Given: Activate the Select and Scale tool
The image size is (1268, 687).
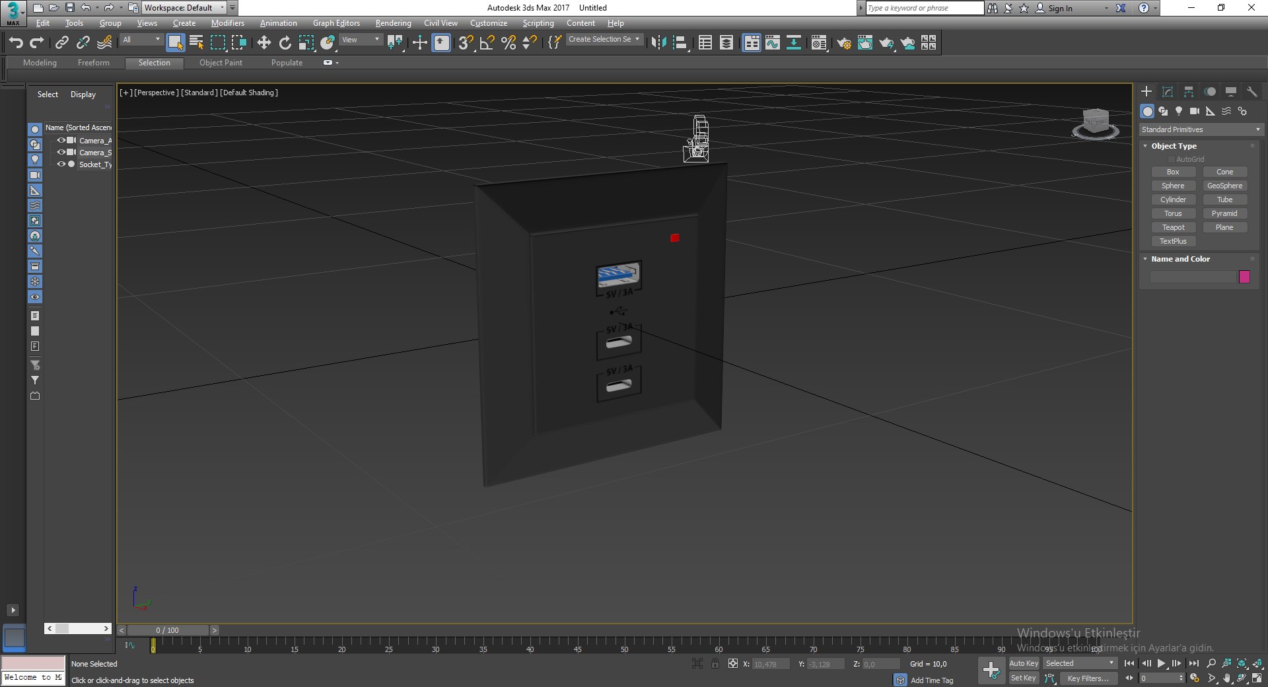Looking at the screenshot, I should pyautogui.click(x=306, y=43).
